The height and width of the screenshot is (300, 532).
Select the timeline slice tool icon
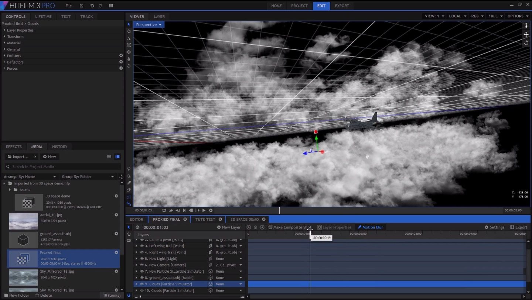coord(129,241)
